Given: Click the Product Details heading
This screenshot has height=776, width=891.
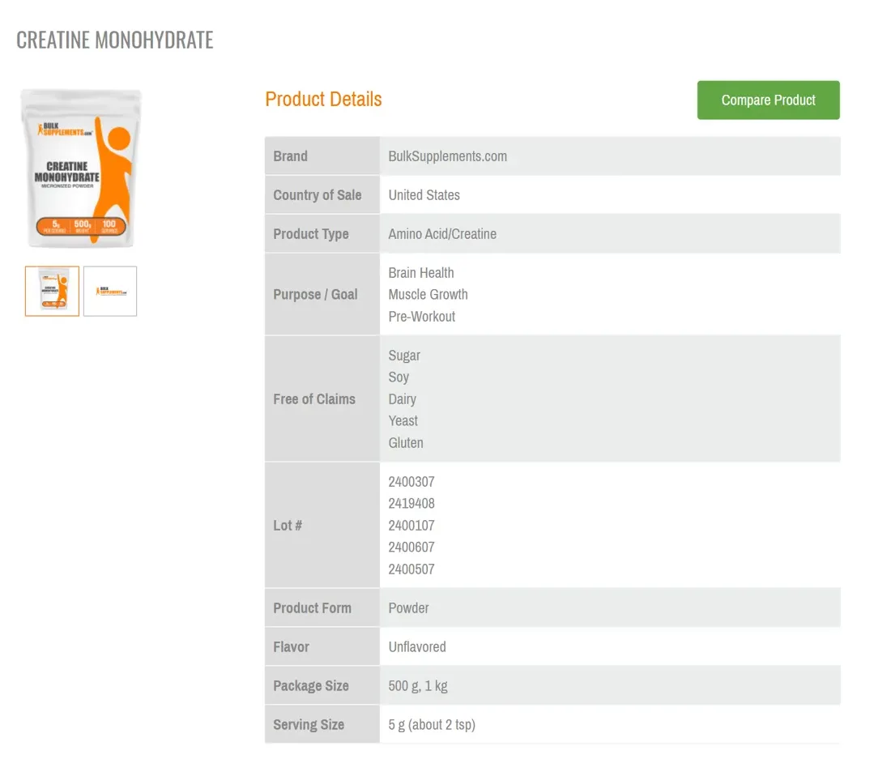Looking at the screenshot, I should click(x=323, y=100).
